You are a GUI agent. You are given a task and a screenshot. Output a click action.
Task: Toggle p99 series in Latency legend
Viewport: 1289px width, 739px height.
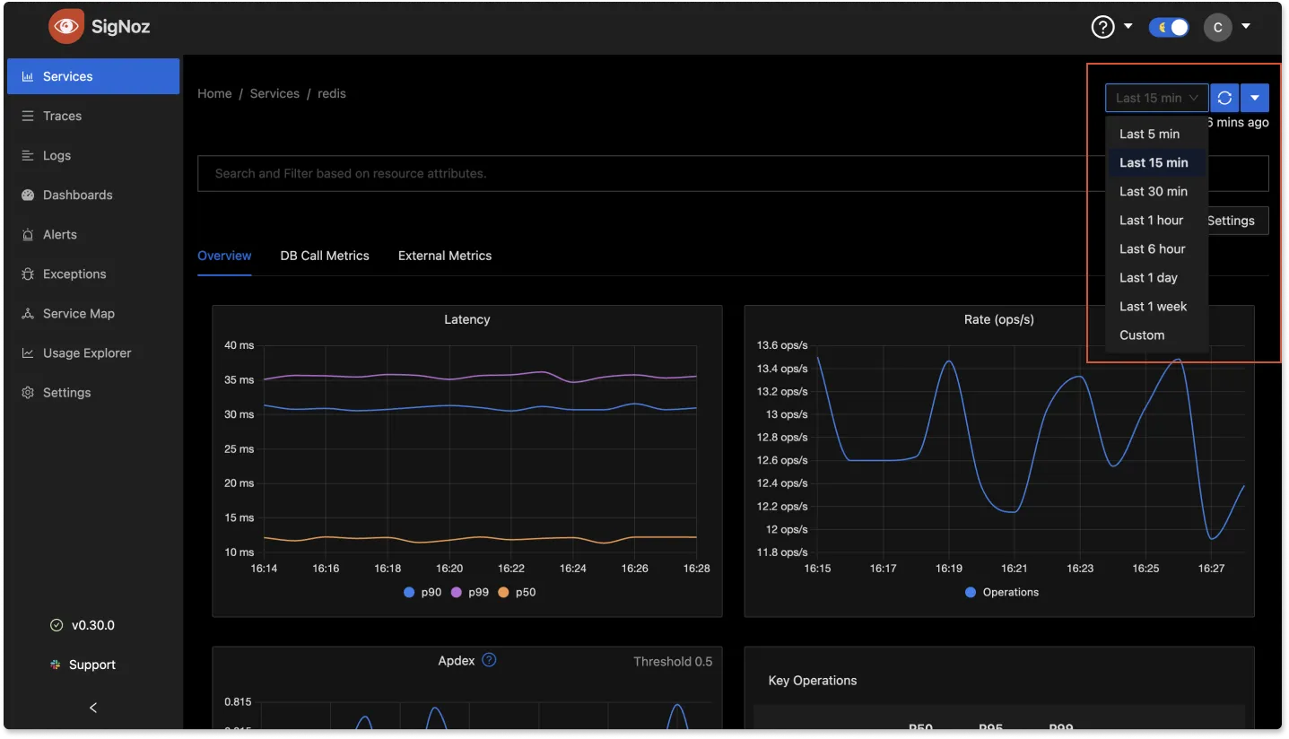469,592
